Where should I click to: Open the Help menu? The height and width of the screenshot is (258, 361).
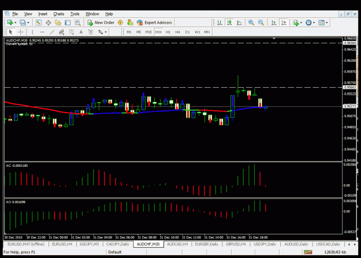(x=109, y=14)
